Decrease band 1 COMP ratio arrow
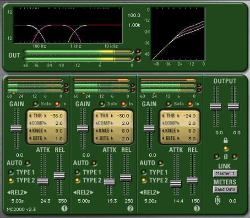Viewport: 250px width, 218px height. tap(30, 123)
